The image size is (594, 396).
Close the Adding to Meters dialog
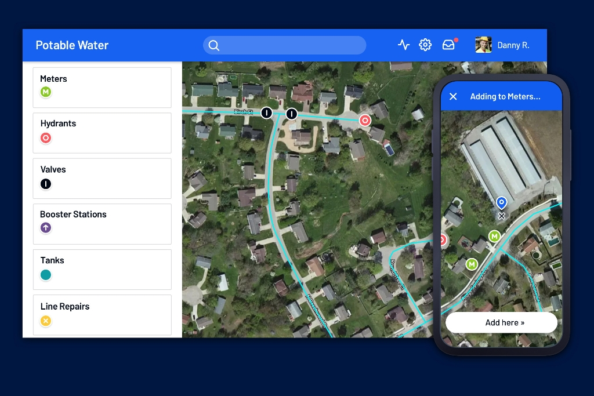[453, 96]
